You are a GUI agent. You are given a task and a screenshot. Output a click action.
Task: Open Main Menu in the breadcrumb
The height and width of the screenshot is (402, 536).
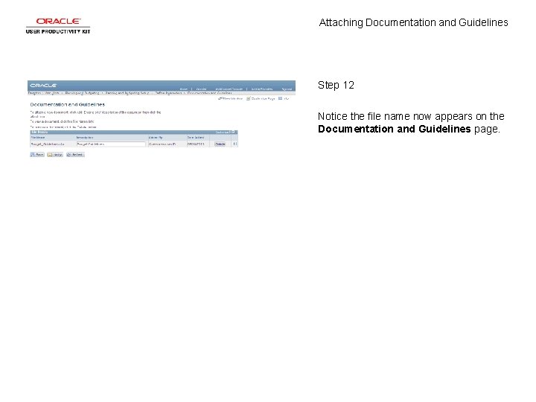point(52,93)
